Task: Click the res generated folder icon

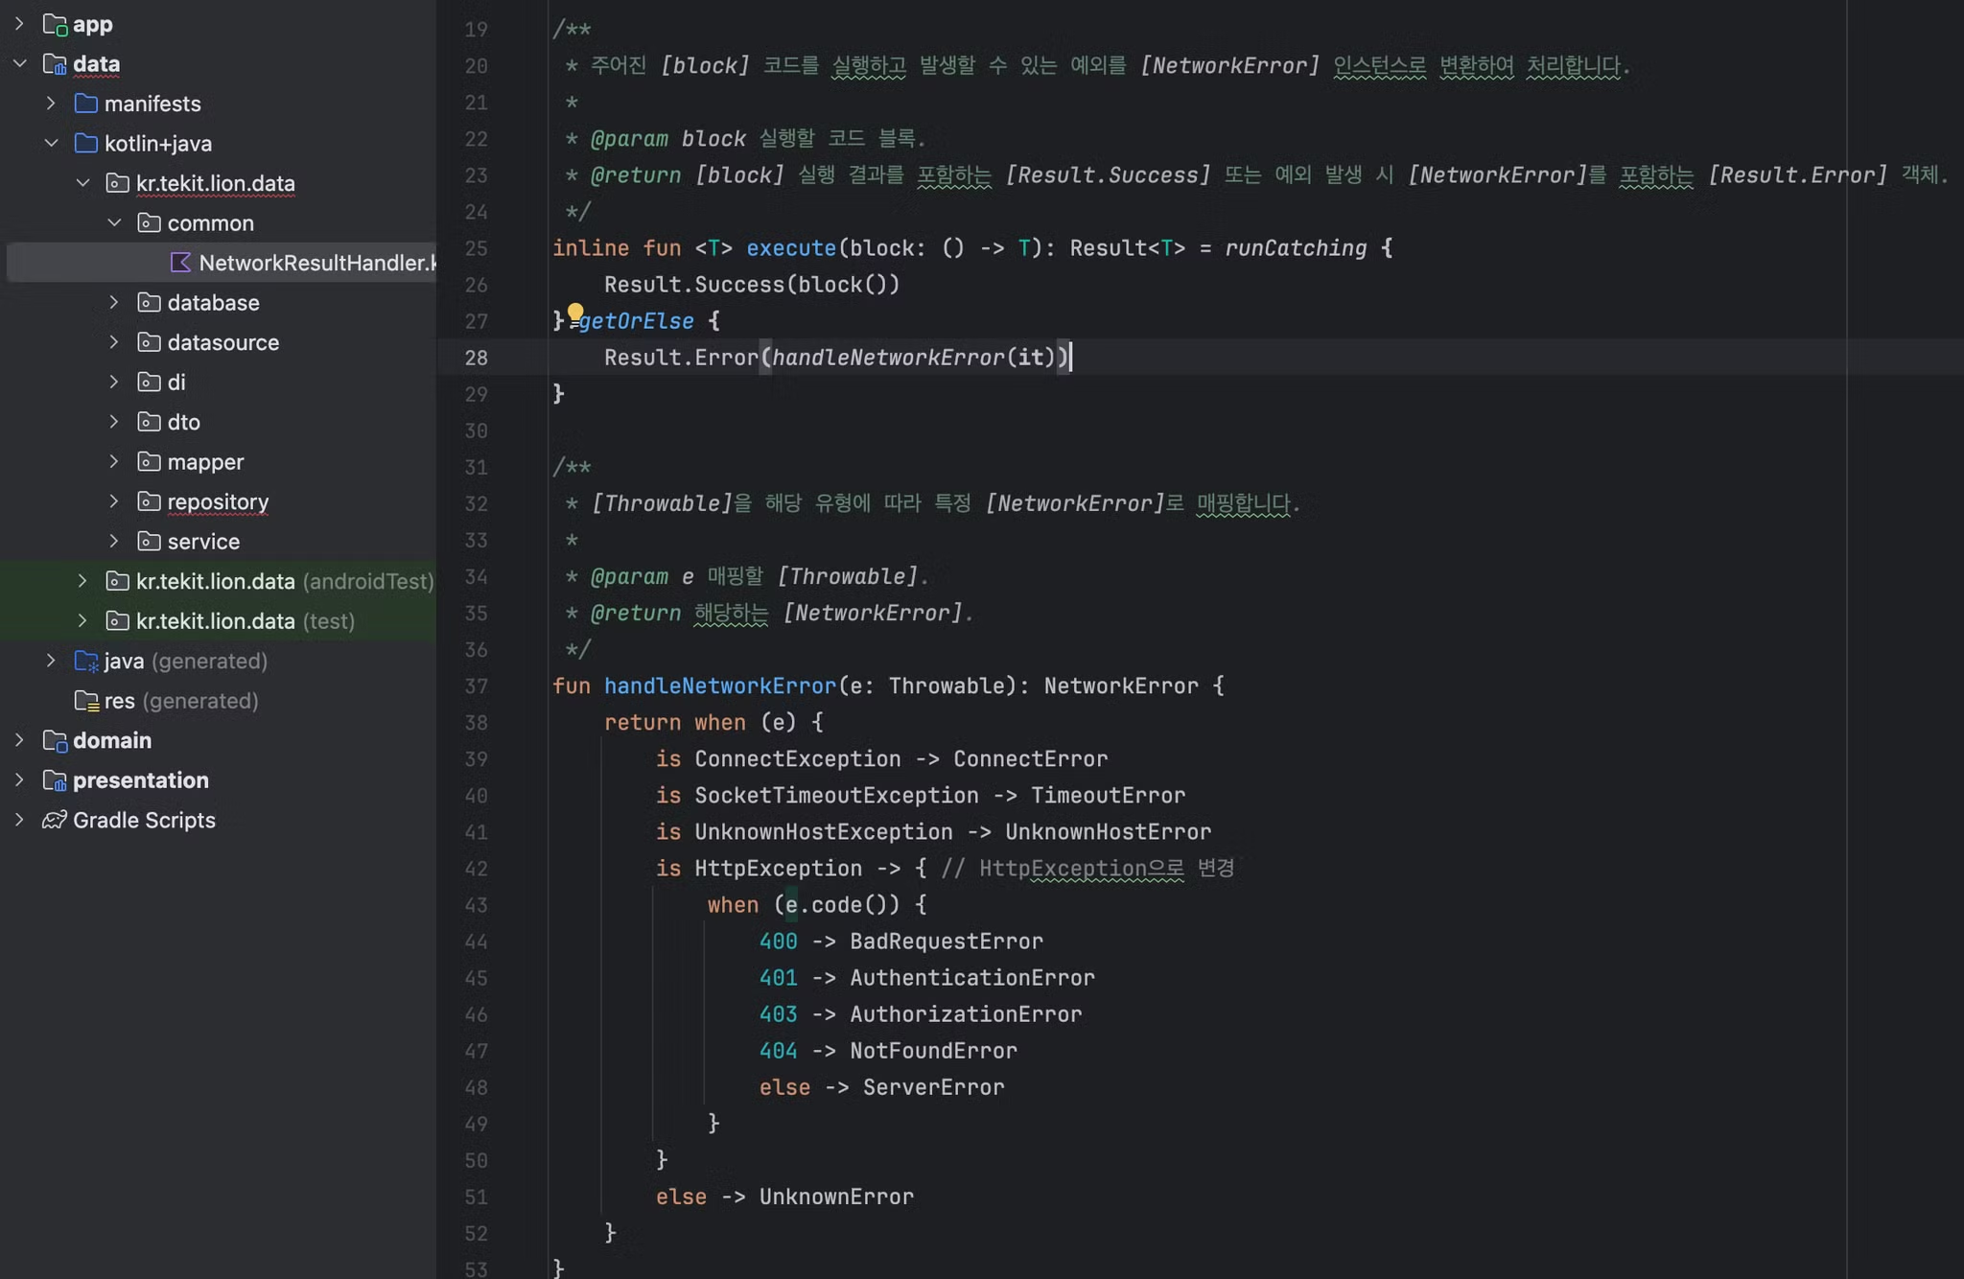Action: click(86, 701)
